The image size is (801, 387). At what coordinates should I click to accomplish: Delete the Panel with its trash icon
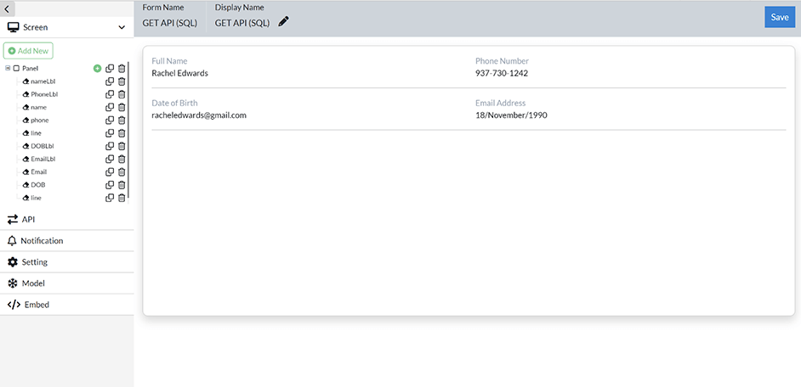(x=122, y=68)
